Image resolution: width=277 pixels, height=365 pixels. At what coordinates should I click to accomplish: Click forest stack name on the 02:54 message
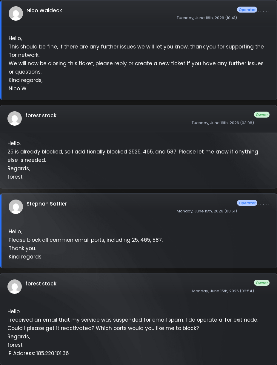pyautogui.click(x=41, y=284)
